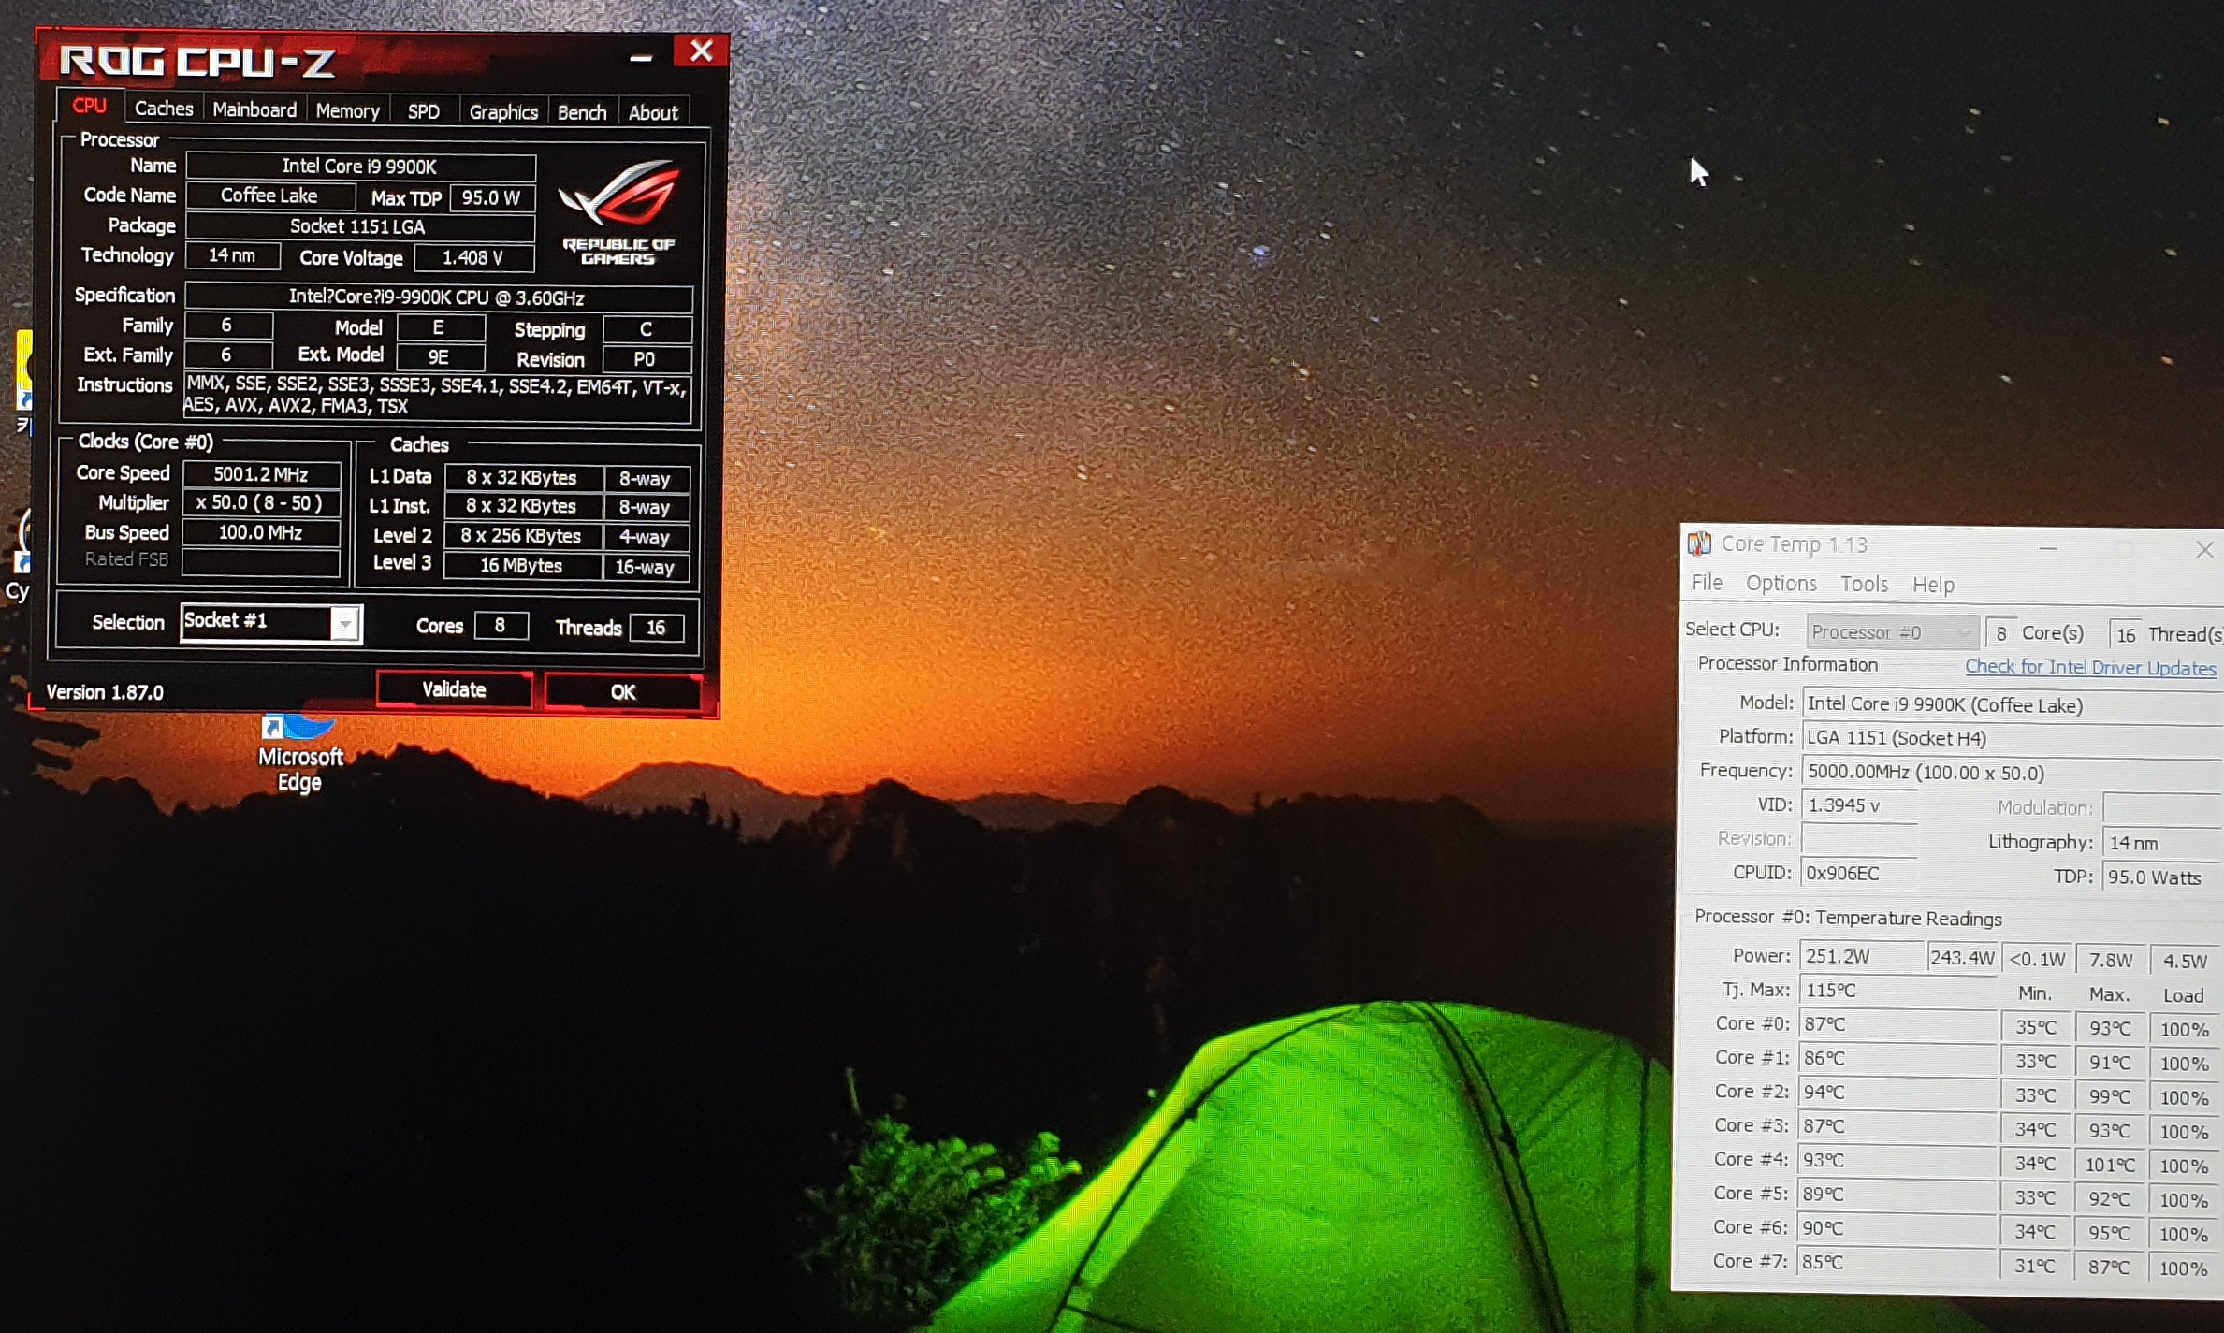Open the Memory tab
Image resolution: width=2224 pixels, height=1333 pixels.
tap(347, 110)
